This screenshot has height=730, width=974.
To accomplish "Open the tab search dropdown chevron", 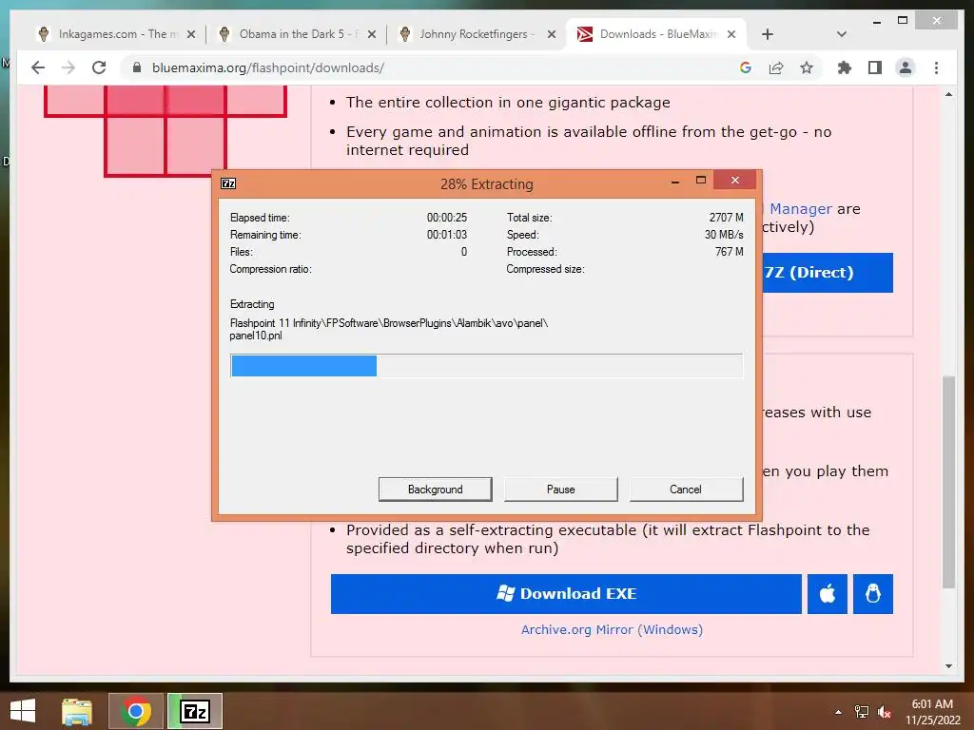I will [x=842, y=34].
